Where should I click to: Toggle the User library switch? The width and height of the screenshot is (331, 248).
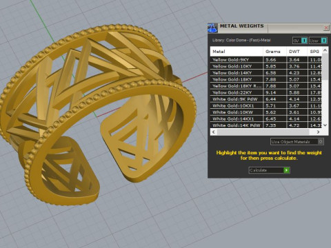(318, 41)
